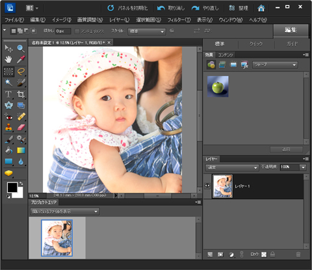Viewport: 312px width, 270px height.
Task: Switch to the クイック edit tab
Action: tap(256, 44)
